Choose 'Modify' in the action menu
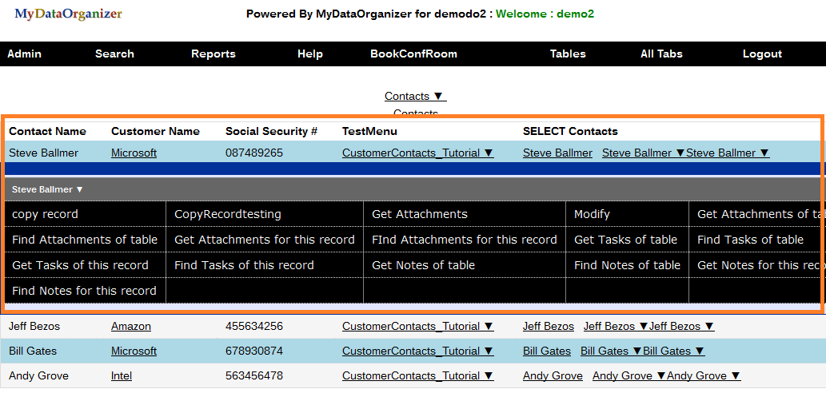826x397 pixels. (x=592, y=214)
